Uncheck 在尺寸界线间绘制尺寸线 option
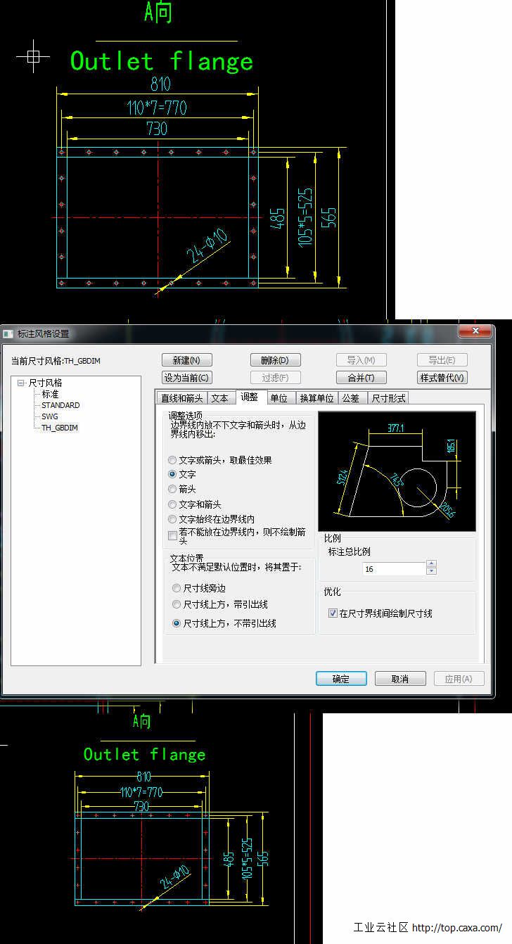 point(333,613)
